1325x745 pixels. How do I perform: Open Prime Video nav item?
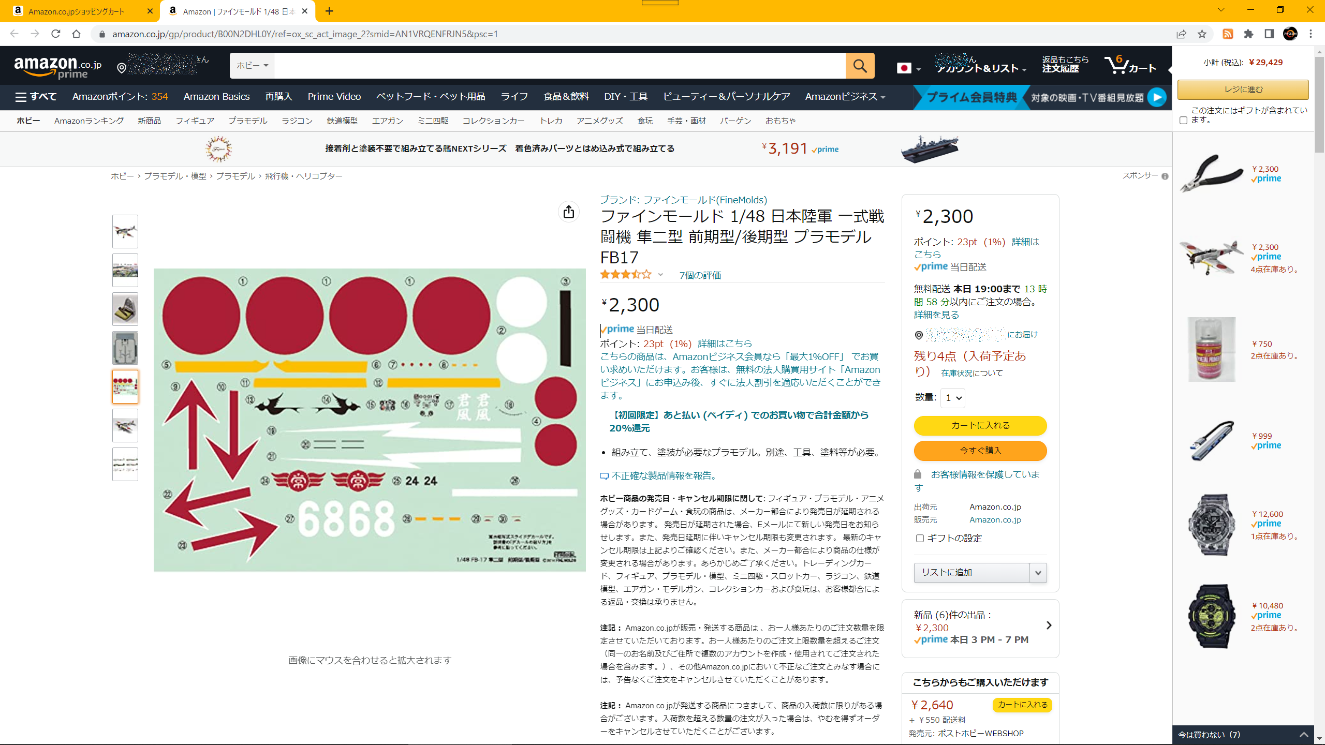point(334,97)
